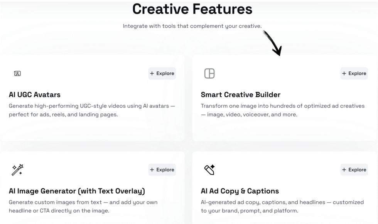Select the subtitle about integrating complementary tools
This screenshot has width=378, height=224.
(192, 26)
